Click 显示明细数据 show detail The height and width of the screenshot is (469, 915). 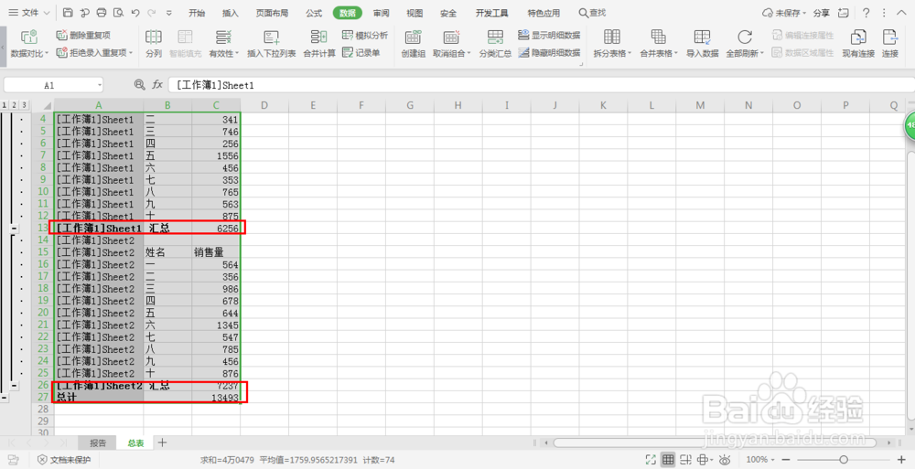(549, 36)
